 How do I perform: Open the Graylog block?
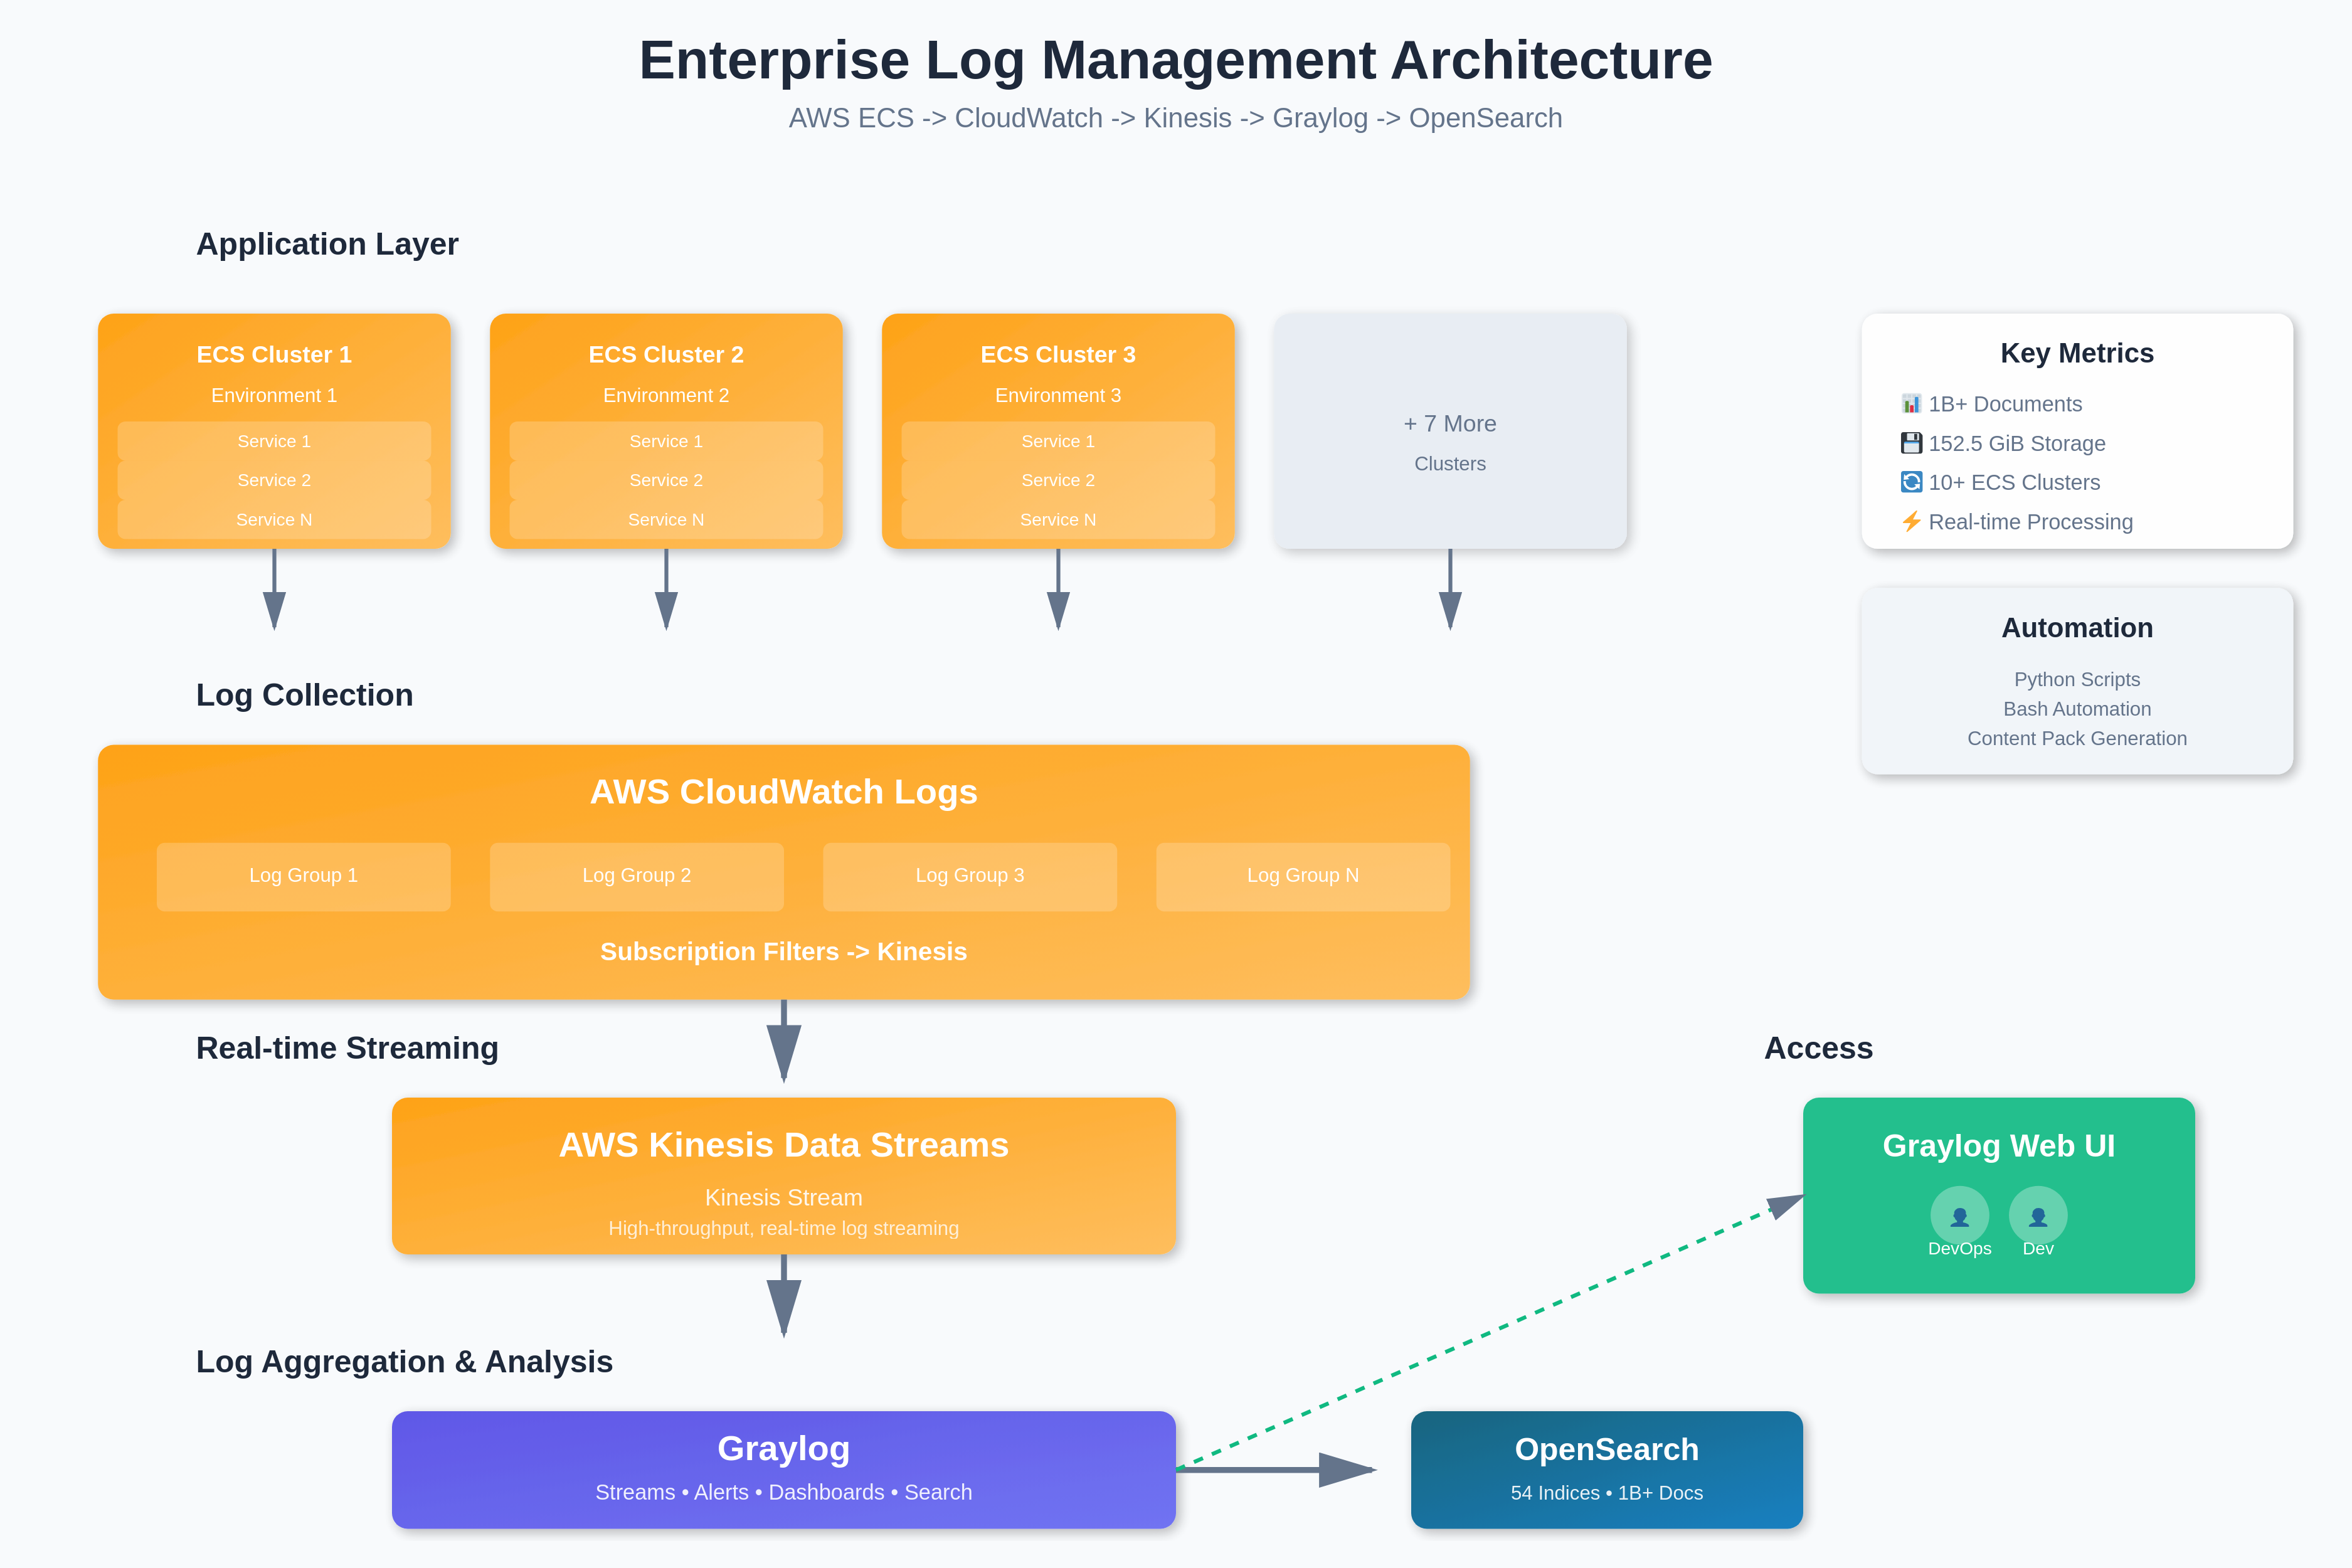pos(784,1469)
